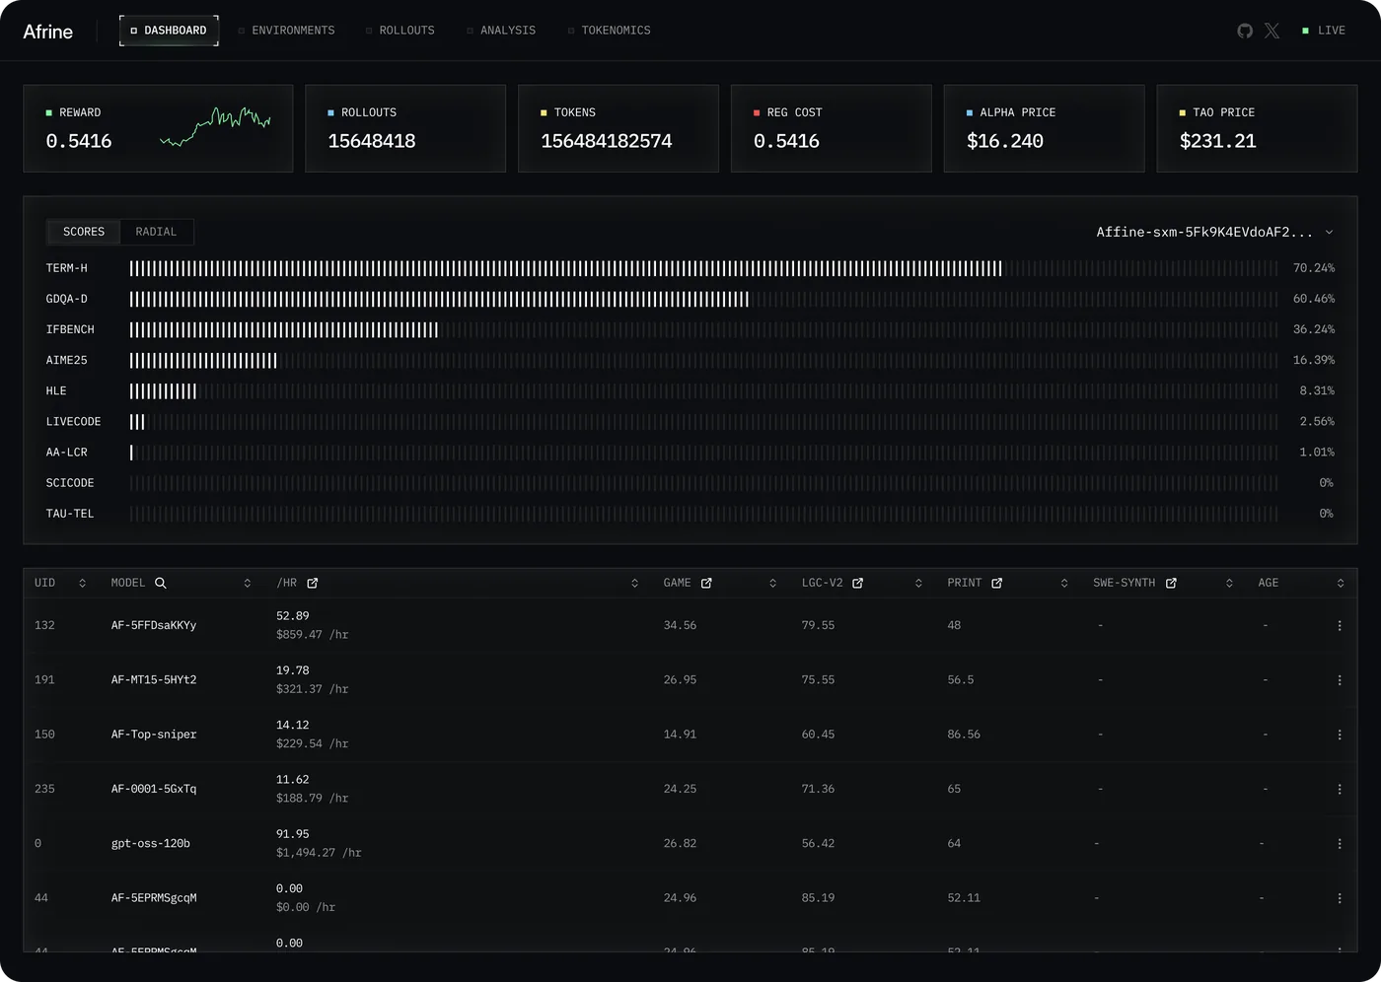The width and height of the screenshot is (1381, 982).
Task: Open the external link icon next to GAME
Action: [706, 584]
